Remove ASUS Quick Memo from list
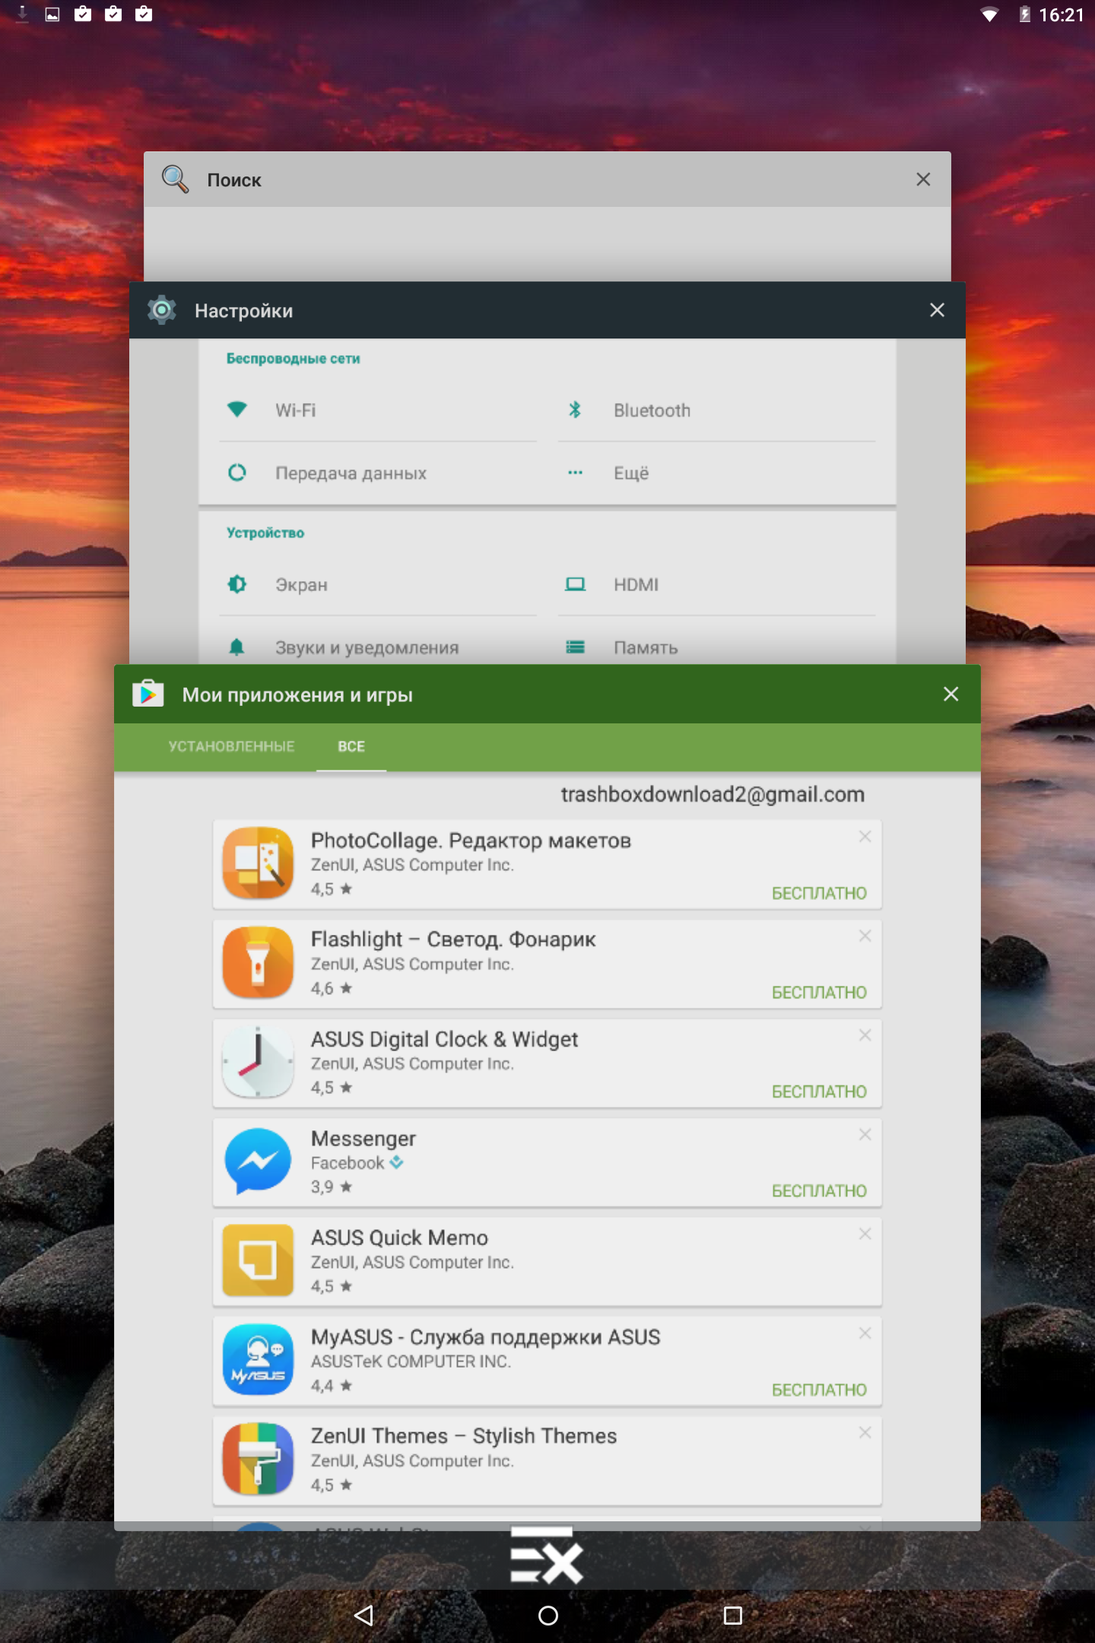1095x1643 pixels. click(x=865, y=1234)
